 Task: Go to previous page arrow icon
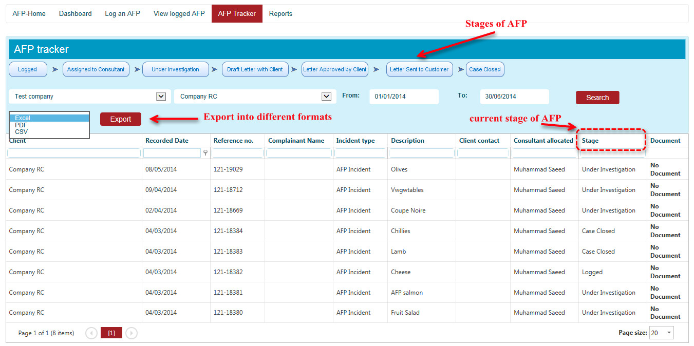(91, 333)
